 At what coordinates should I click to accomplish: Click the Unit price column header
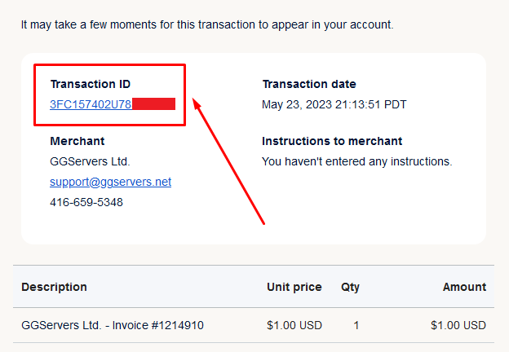[294, 287]
